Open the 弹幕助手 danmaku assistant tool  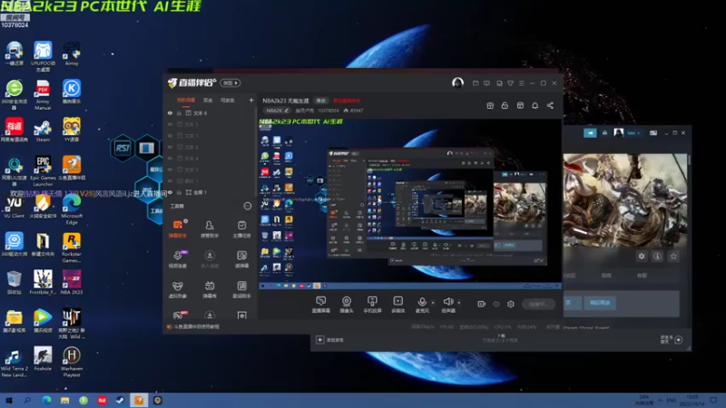177,229
